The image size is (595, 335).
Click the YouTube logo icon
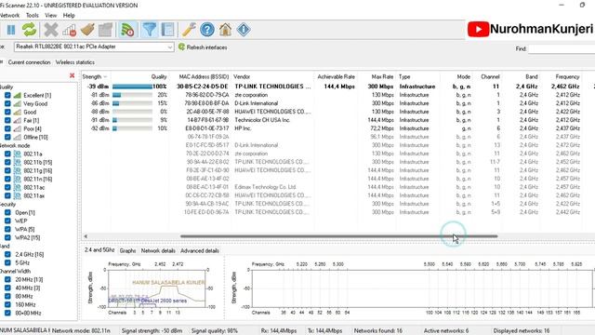pos(478,29)
